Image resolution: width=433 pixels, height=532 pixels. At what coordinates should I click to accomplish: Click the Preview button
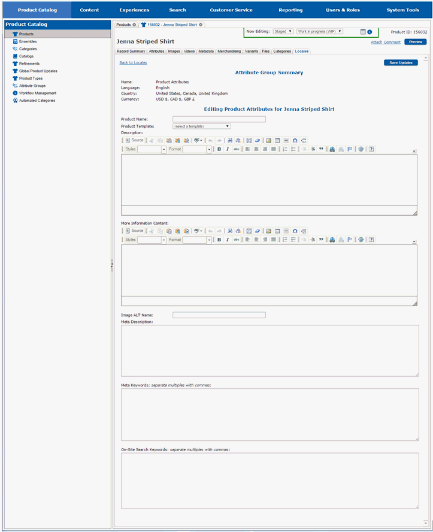click(416, 42)
